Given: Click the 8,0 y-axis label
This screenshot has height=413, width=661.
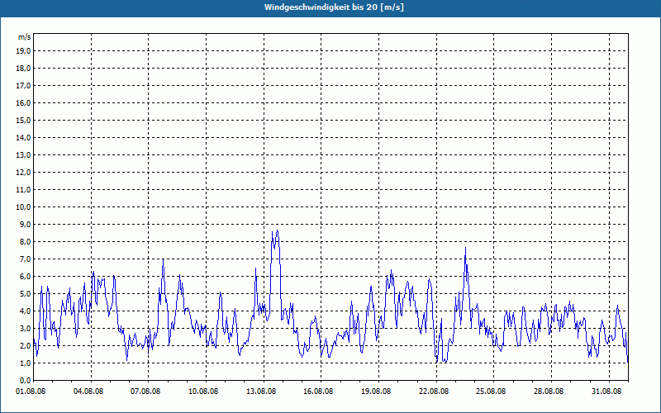Looking at the screenshot, I should 25,241.
